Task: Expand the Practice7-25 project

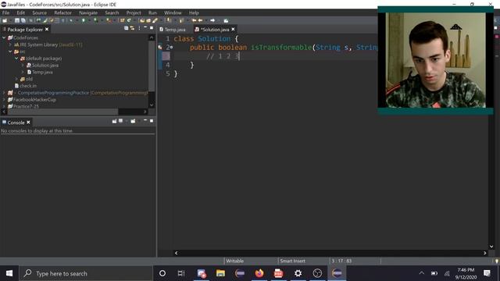Action: click(x=4, y=106)
